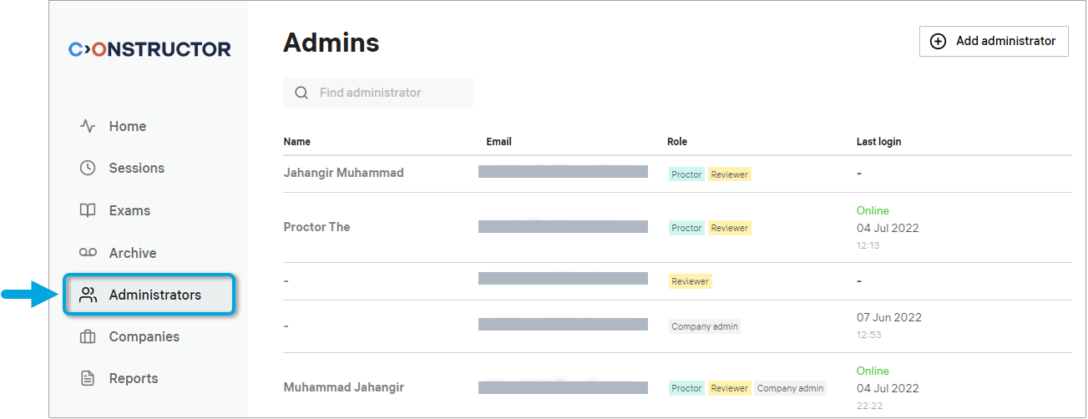Click the Last login column header
The image size is (1088, 419).
(x=878, y=142)
